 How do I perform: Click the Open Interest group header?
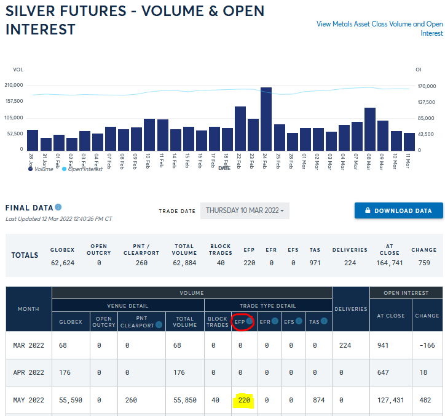[x=406, y=293]
